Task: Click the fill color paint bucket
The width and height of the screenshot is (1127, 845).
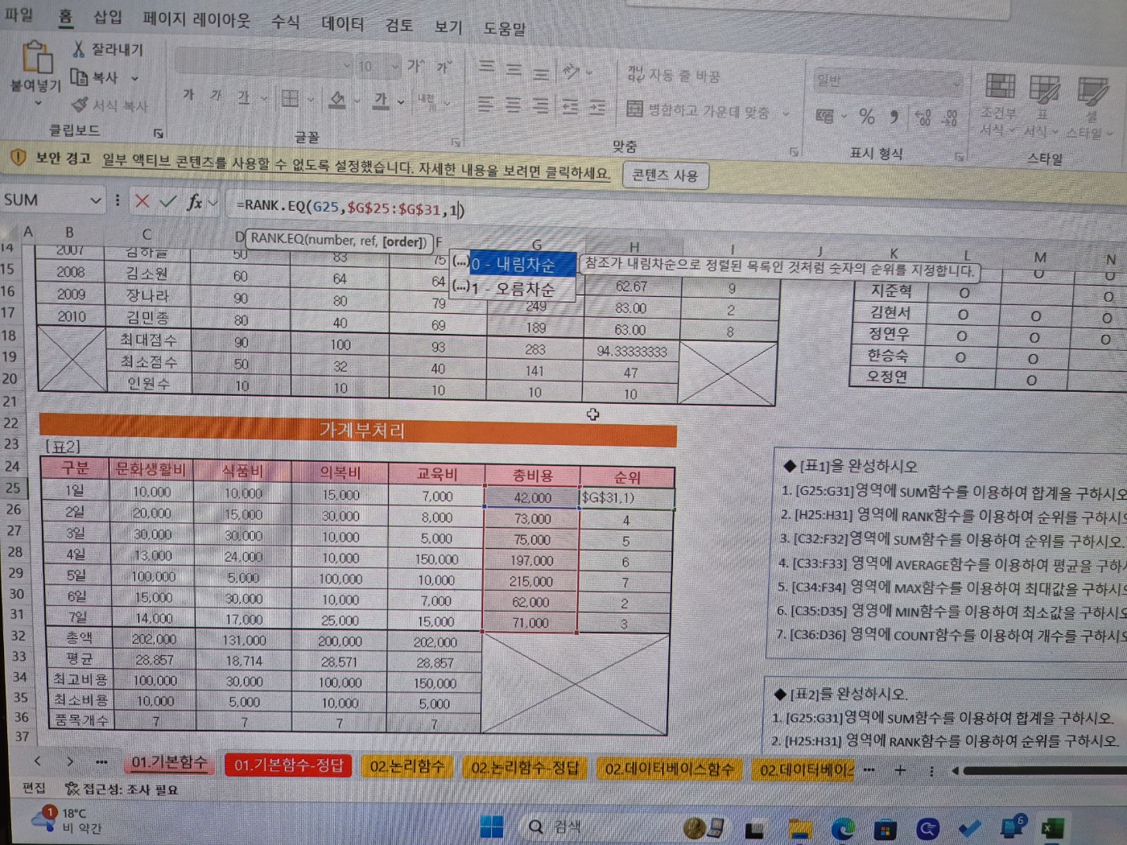Action: (337, 100)
